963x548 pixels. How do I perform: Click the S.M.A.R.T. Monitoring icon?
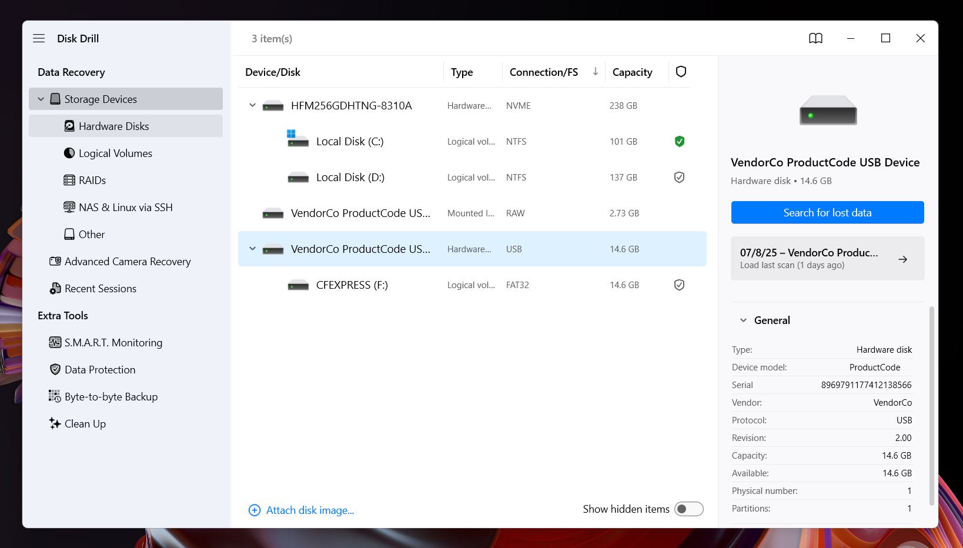(x=55, y=342)
